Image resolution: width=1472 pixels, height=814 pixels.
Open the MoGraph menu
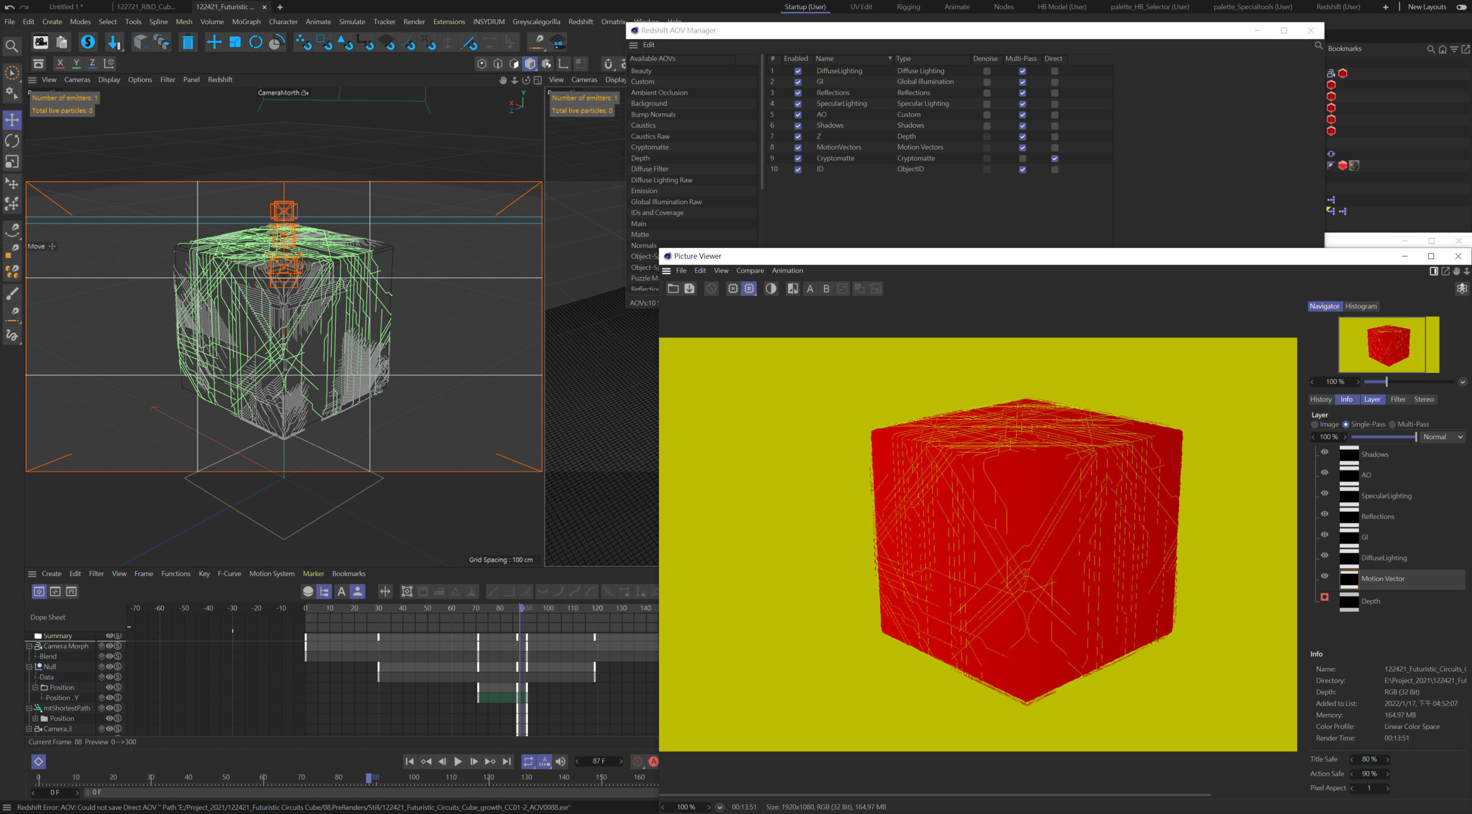(246, 22)
